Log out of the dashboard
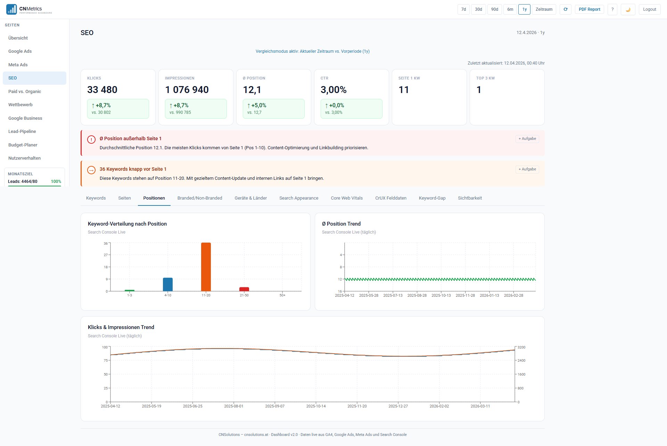Viewport: 667px width, 446px height. [649, 9]
